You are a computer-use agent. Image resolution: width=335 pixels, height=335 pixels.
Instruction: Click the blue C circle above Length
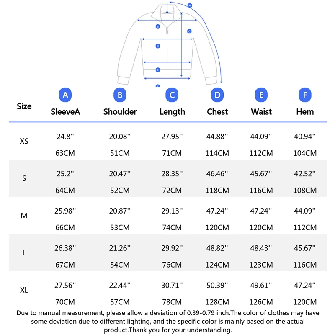tap(172, 95)
